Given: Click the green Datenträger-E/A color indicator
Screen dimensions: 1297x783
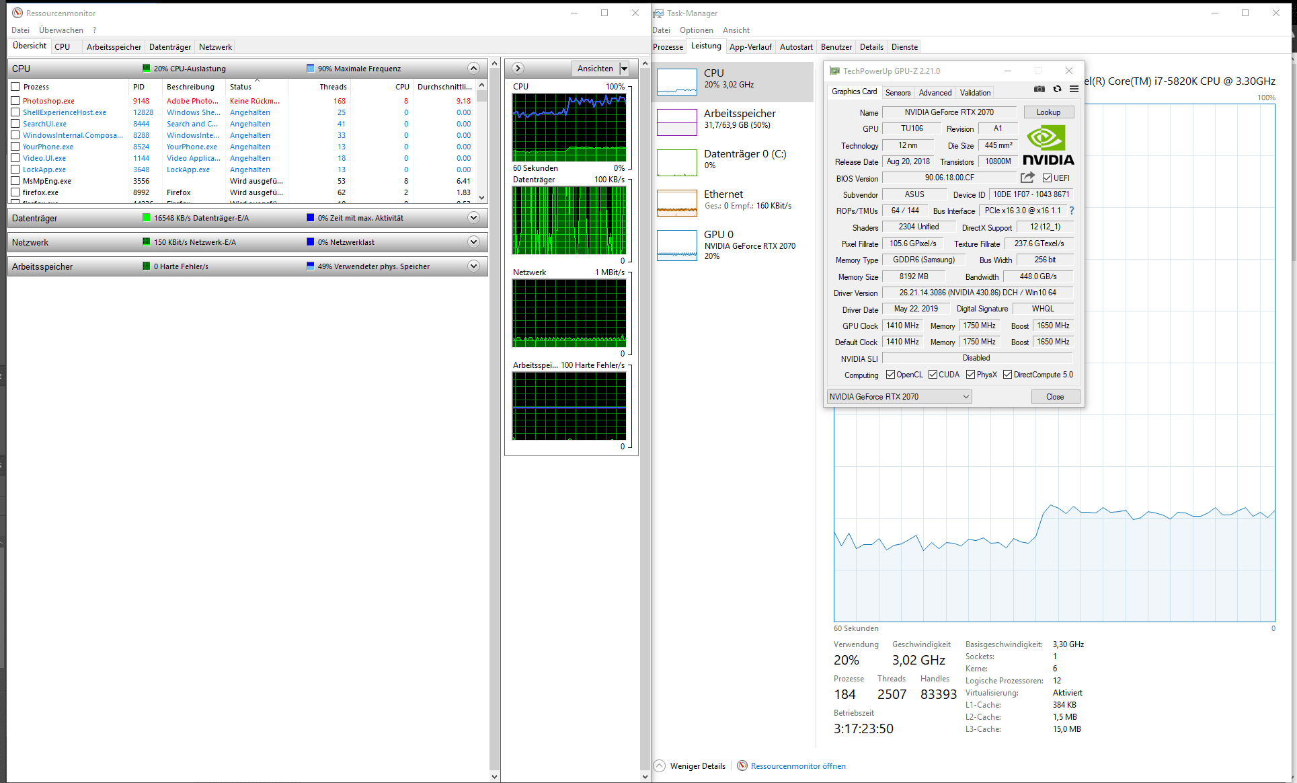Looking at the screenshot, I should click(147, 218).
